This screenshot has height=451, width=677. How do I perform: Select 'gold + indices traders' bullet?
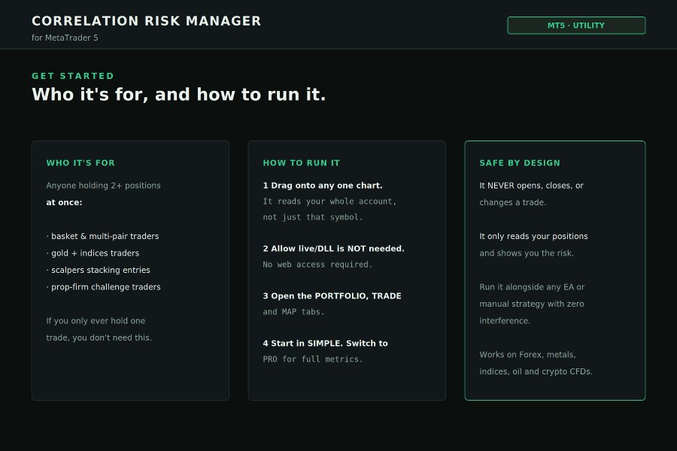pos(93,253)
